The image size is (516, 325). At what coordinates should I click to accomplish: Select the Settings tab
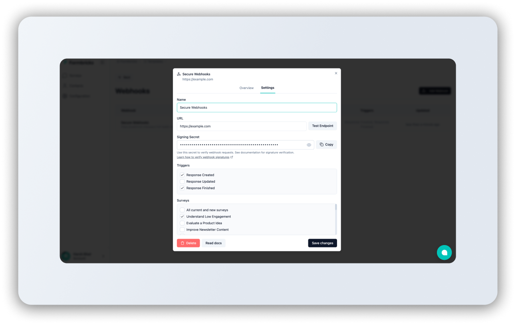coord(268,88)
